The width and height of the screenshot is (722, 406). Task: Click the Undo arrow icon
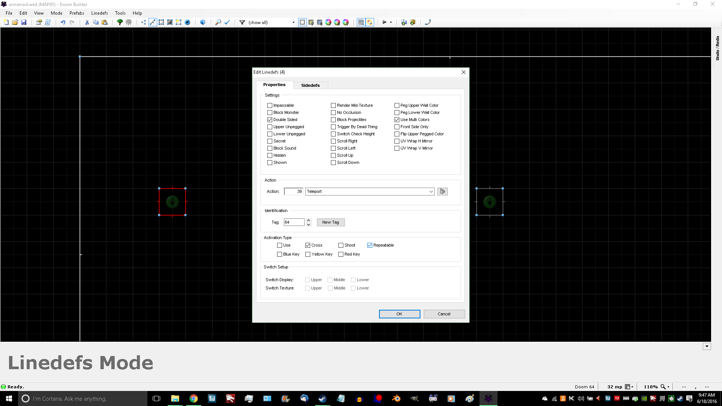pos(63,22)
